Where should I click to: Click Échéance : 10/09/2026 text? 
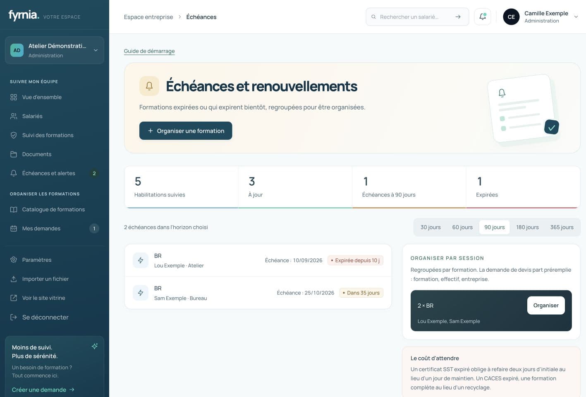(x=294, y=261)
